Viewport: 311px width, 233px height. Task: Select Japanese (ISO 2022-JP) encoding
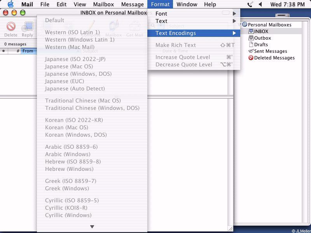point(92,59)
